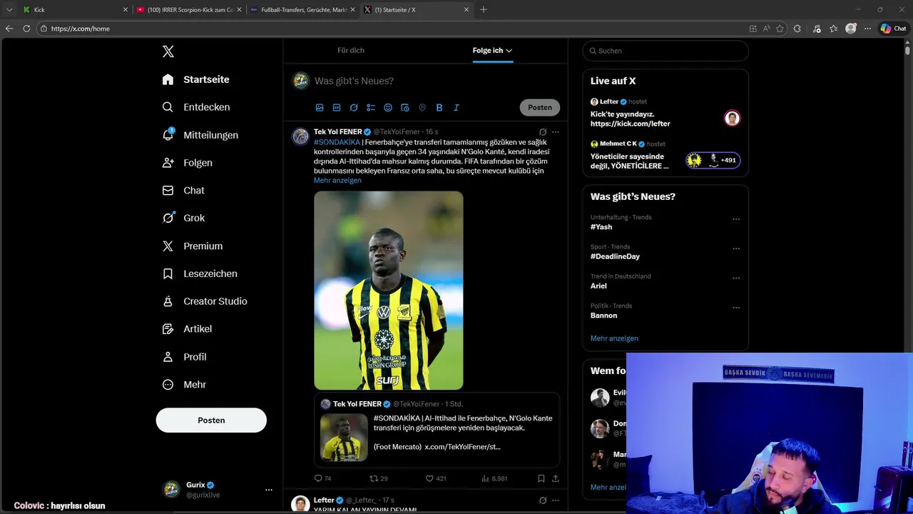This screenshot has height=514, width=913.
Task: Reload the page in browser
Action: 26,29
